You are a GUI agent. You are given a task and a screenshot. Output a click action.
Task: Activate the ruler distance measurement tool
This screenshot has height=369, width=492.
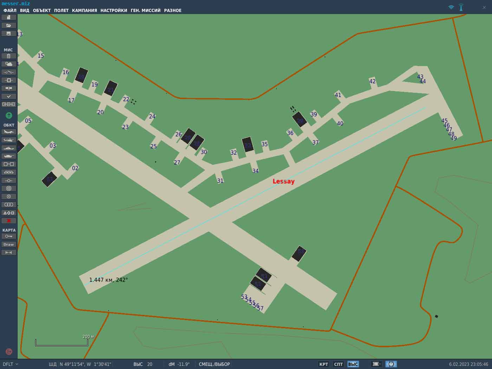[9, 252]
